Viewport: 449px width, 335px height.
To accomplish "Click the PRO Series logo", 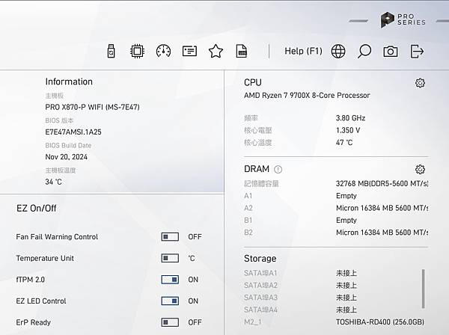I will click(x=403, y=19).
